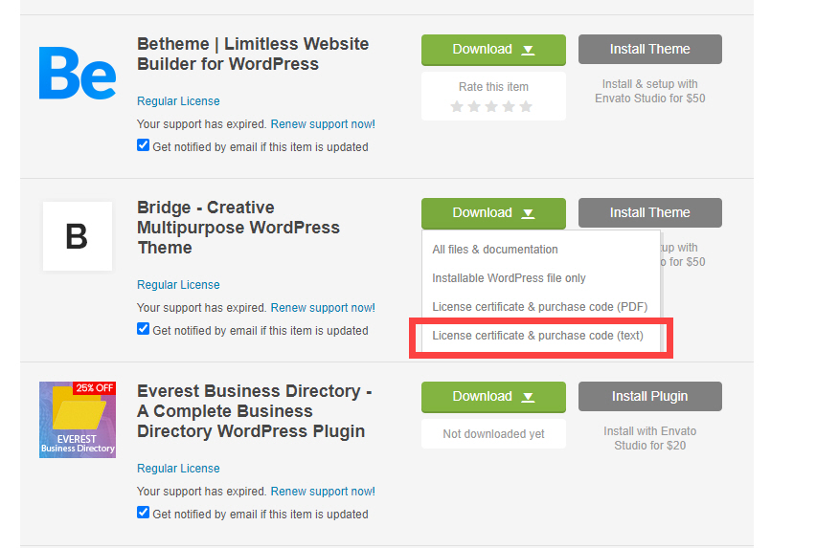The width and height of the screenshot is (839, 548).
Task: Open Regular License link under Betheme
Action: click(178, 101)
